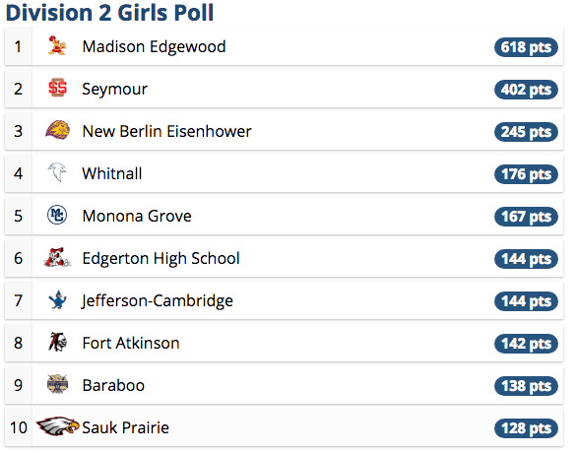Click the 245 pts badge

[x=526, y=132]
